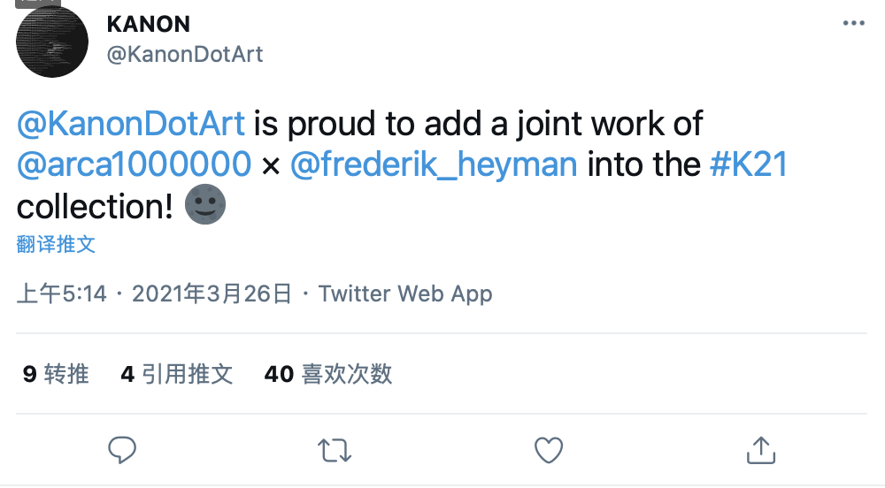Open @KanonDotArt mention in tweet text

click(x=131, y=124)
